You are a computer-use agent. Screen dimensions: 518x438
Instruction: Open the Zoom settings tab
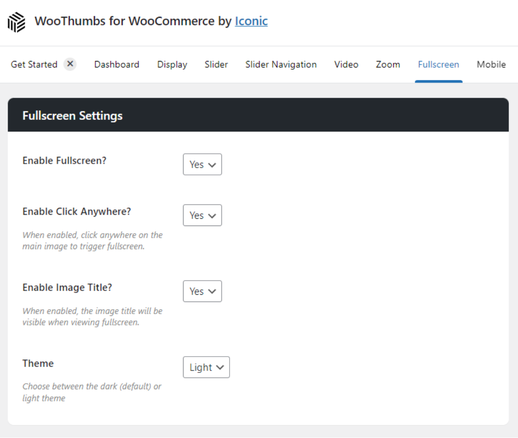(x=387, y=64)
